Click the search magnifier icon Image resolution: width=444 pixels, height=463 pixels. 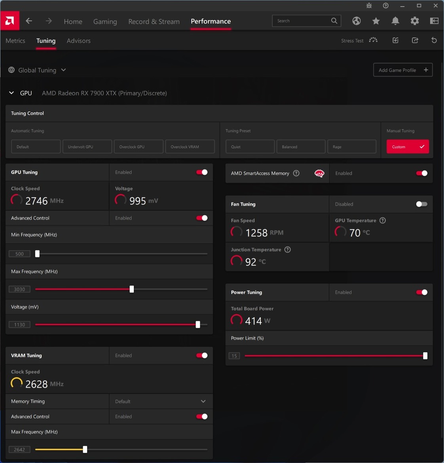click(334, 21)
